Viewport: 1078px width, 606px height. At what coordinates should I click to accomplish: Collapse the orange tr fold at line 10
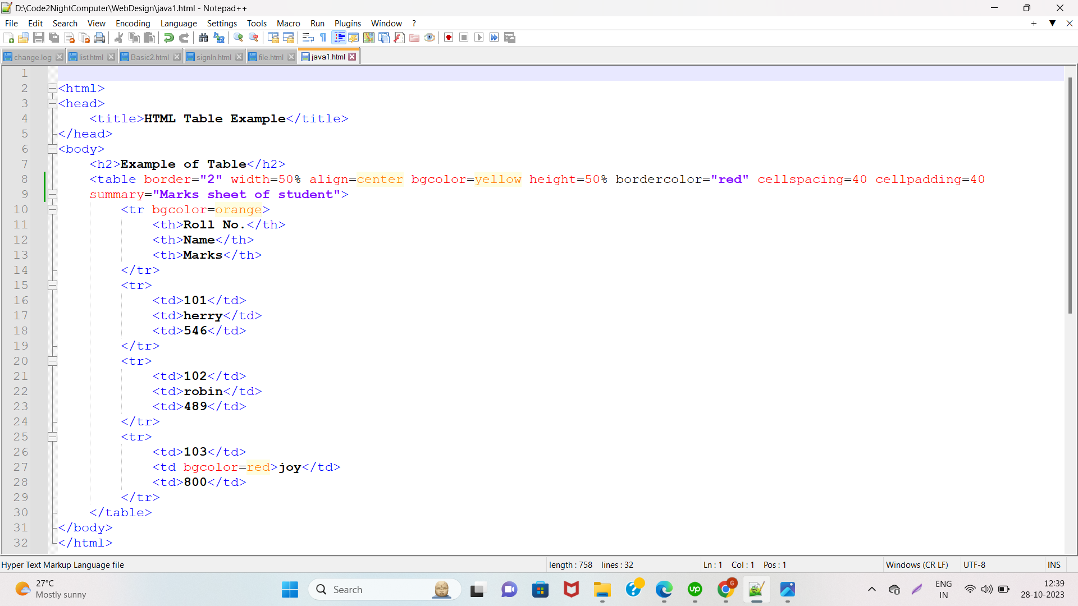tap(52, 209)
